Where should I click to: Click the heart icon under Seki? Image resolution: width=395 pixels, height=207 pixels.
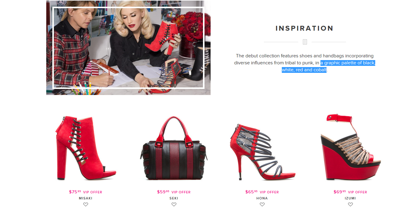174,205
